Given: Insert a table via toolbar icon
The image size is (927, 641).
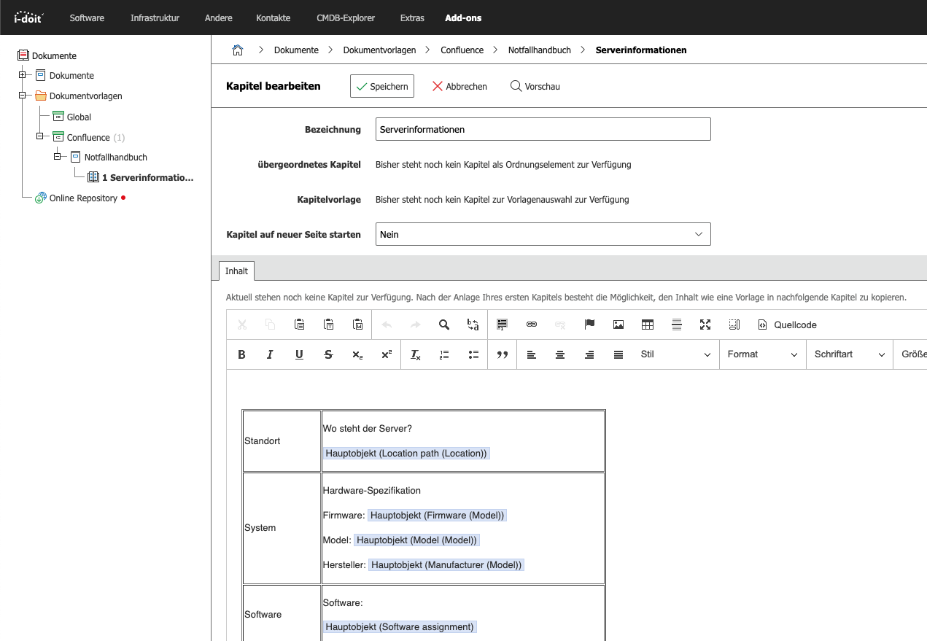Looking at the screenshot, I should click(647, 325).
